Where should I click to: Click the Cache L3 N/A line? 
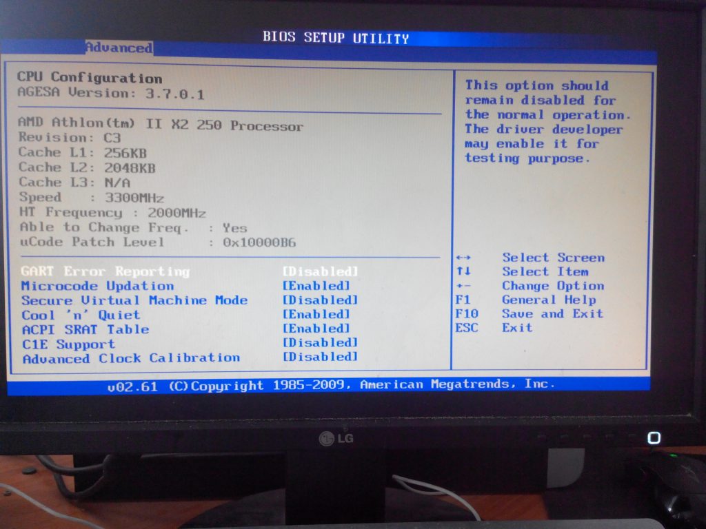[74, 182]
